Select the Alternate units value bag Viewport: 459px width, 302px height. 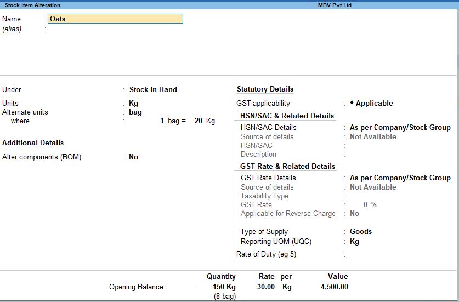(135, 112)
